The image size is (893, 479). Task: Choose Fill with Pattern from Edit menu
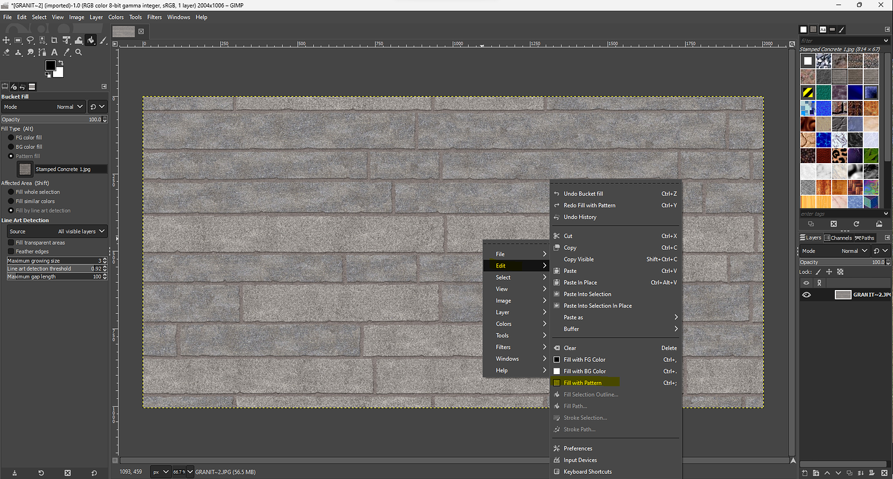[615, 383]
